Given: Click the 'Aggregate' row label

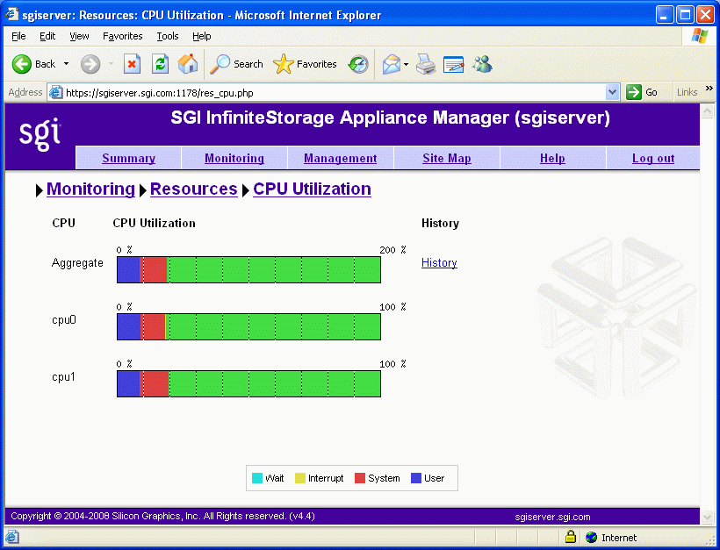Looking at the screenshot, I should (x=77, y=263).
